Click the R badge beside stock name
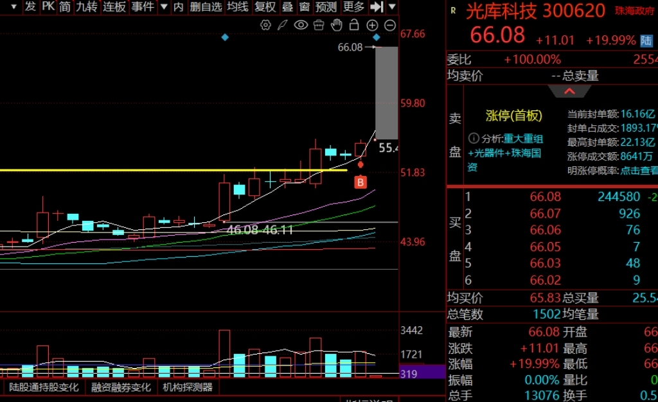 pyautogui.click(x=453, y=10)
